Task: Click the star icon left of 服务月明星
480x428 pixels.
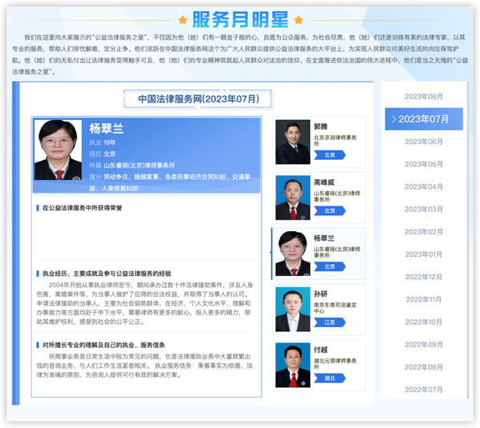Action: 182,20
